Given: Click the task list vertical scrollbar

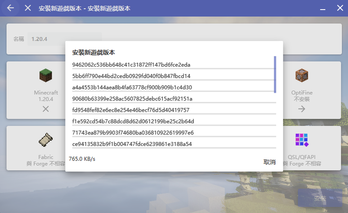Looking at the screenshot, I should coord(275,74).
